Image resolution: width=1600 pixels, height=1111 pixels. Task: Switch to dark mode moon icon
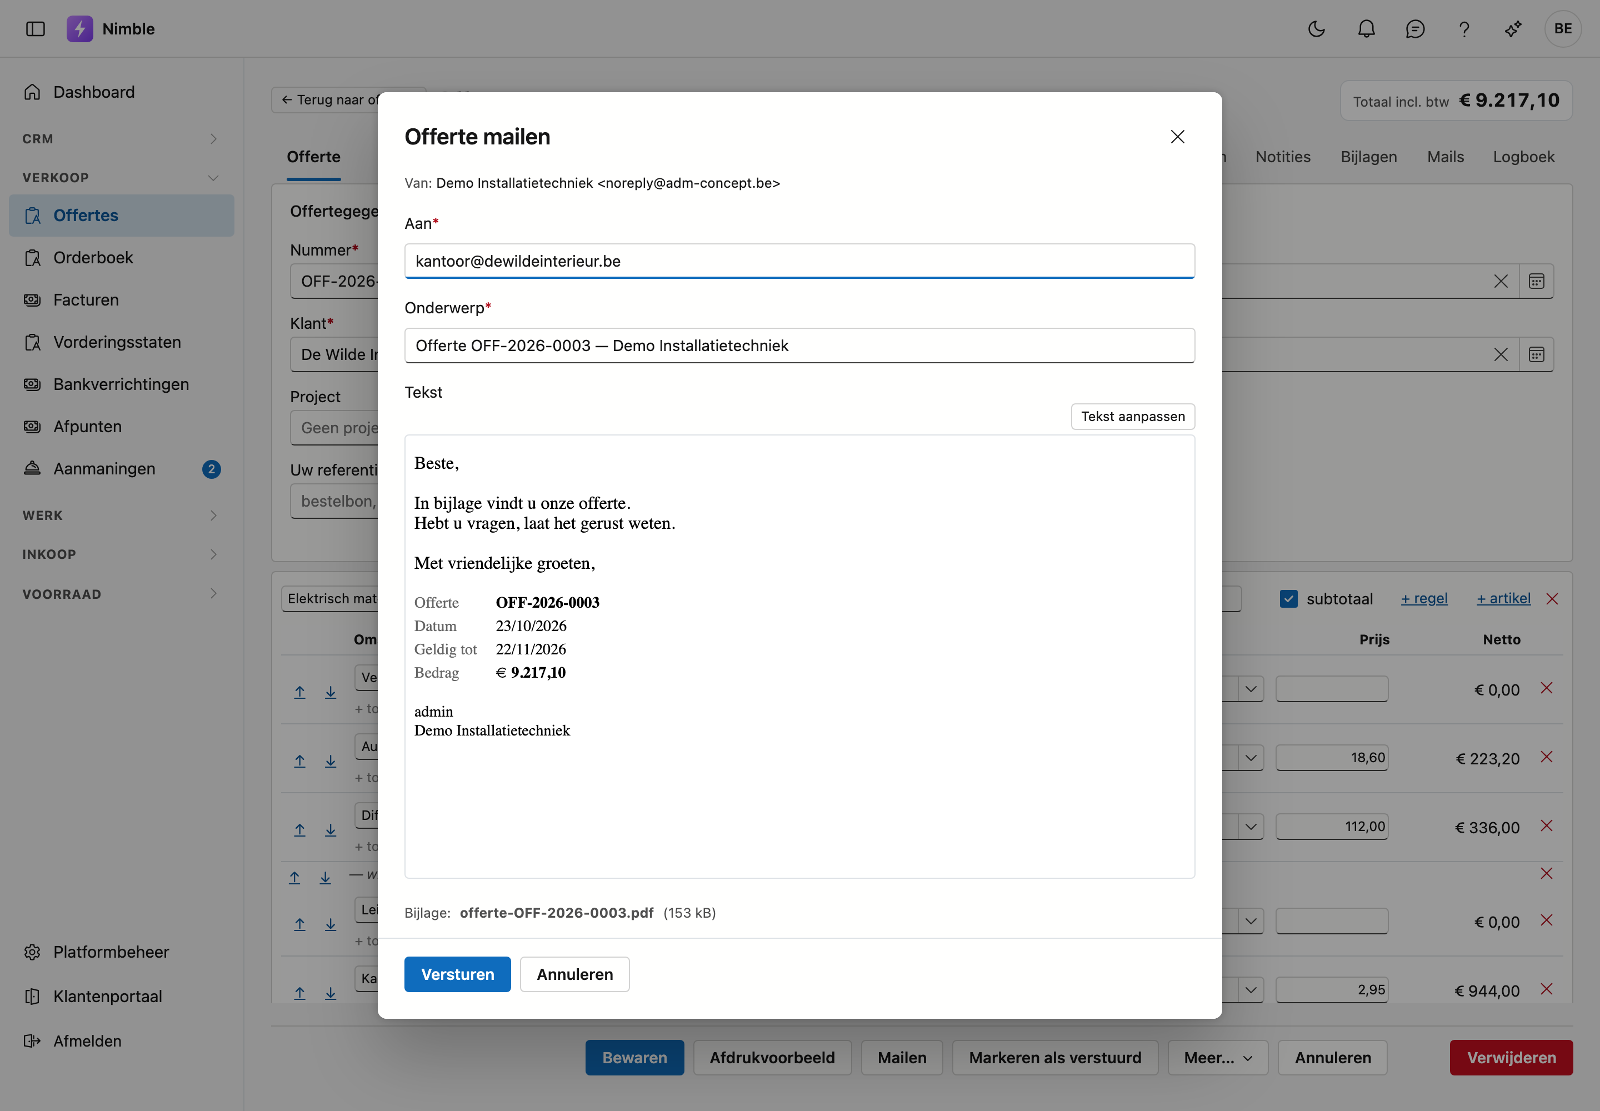coord(1316,28)
